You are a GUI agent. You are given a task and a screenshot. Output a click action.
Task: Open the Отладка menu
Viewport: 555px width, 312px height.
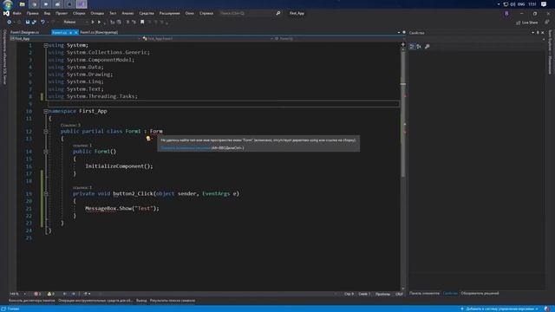tap(97, 13)
